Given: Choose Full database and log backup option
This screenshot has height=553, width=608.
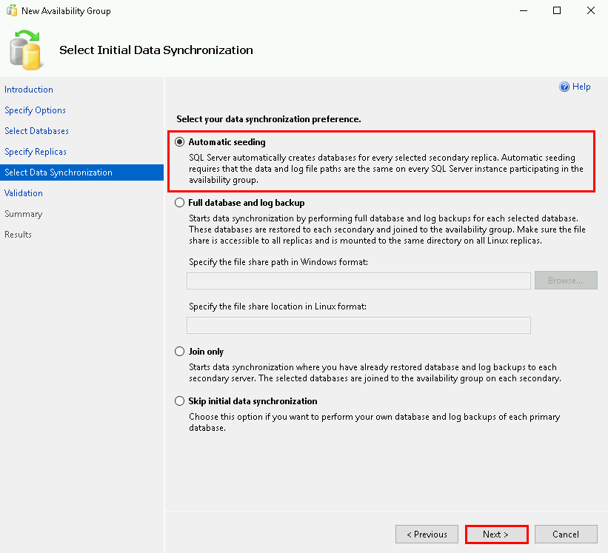Looking at the screenshot, I should pyautogui.click(x=179, y=203).
